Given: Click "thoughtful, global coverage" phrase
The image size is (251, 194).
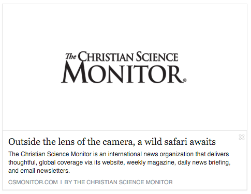Looking at the screenshot, I should [x=46, y=162].
